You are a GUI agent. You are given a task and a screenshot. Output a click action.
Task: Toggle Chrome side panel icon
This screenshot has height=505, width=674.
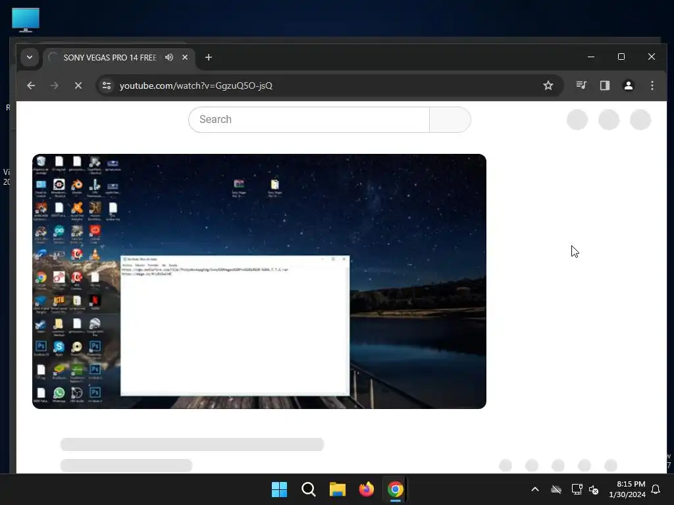pos(605,85)
